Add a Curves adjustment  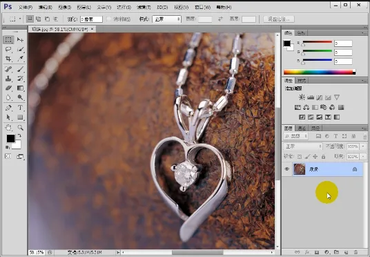pyautogui.click(x=320, y=97)
